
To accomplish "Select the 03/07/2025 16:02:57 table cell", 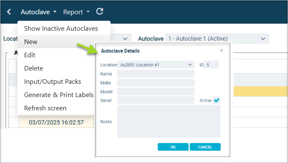I will pos(56,122).
